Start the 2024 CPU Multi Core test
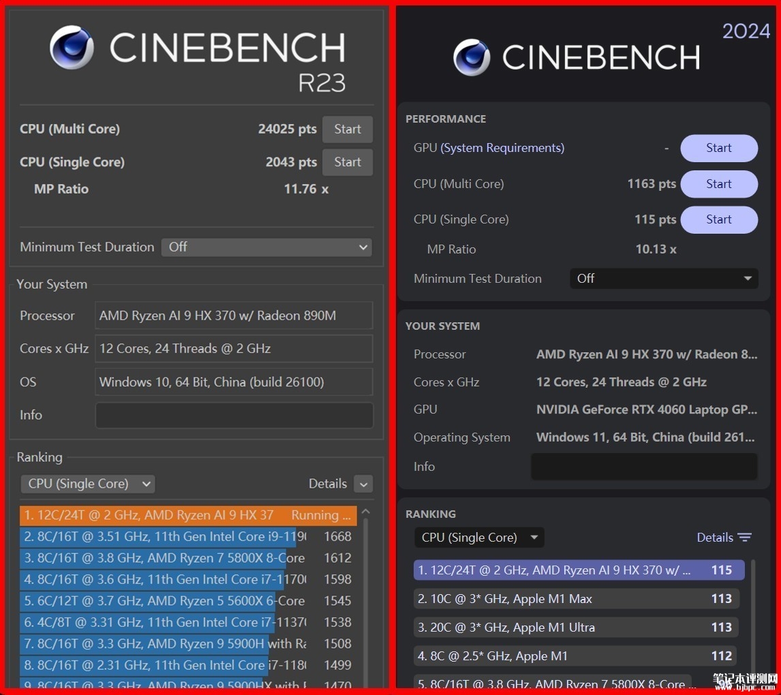The width and height of the screenshot is (781, 695). (x=719, y=184)
